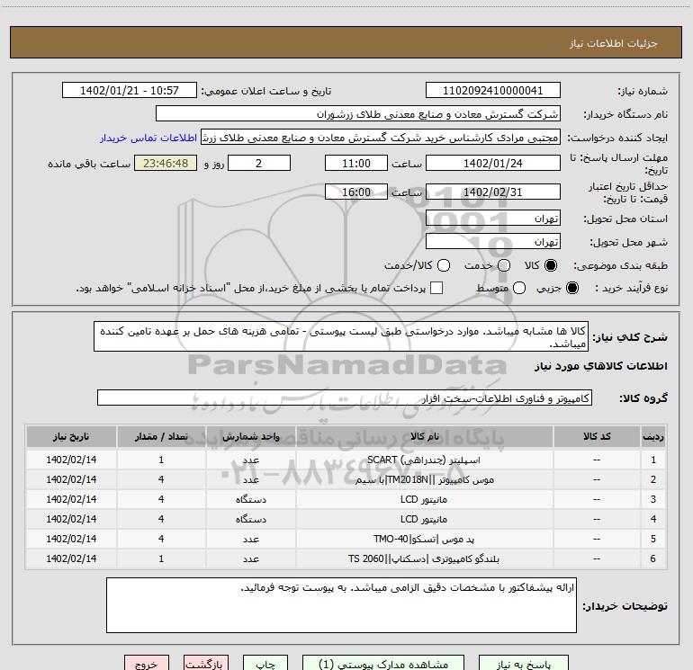The height and width of the screenshot is (670, 693).
Task: Open اطلاعات تماس خریدار link
Action: coord(148,138)
